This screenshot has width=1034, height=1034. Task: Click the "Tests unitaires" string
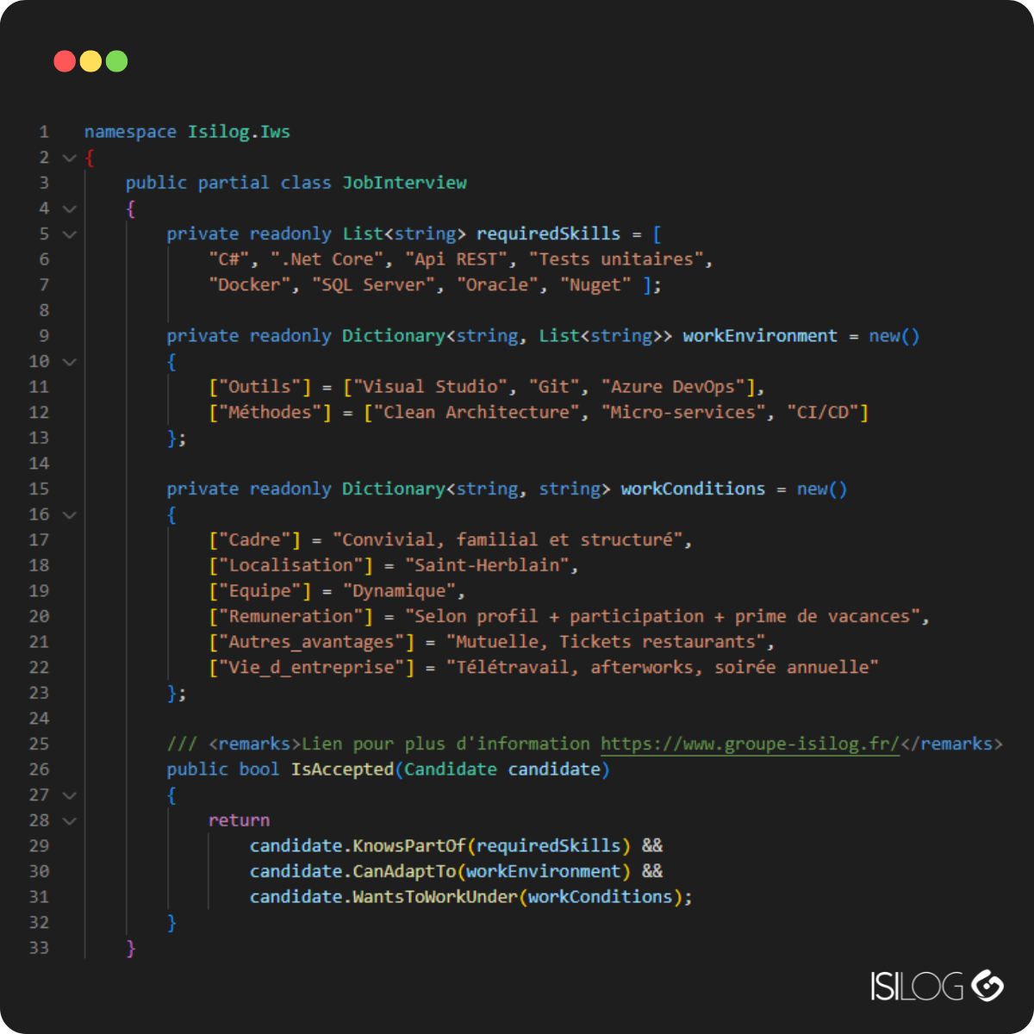pyautogui.click(x=618, y=259)
